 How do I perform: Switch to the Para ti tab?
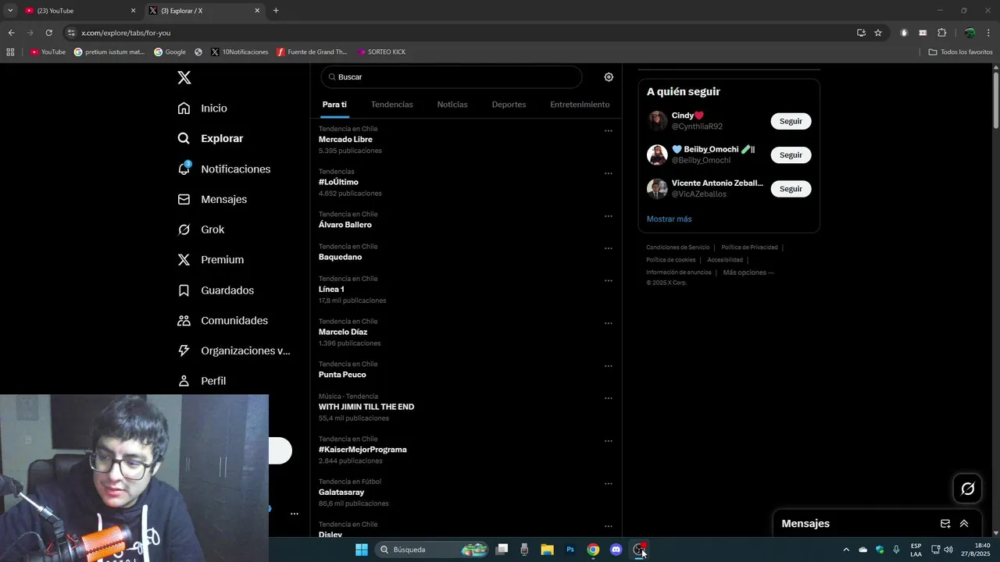(334, 105)
